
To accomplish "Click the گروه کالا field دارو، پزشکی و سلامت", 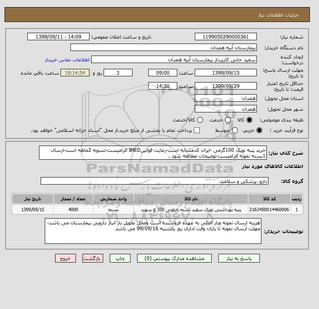I will pyautogui.click(x=155, y=181).
